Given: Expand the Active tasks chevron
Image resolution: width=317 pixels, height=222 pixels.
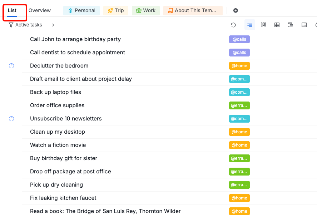Looking at the screenshot, I should tap(53, 25).
